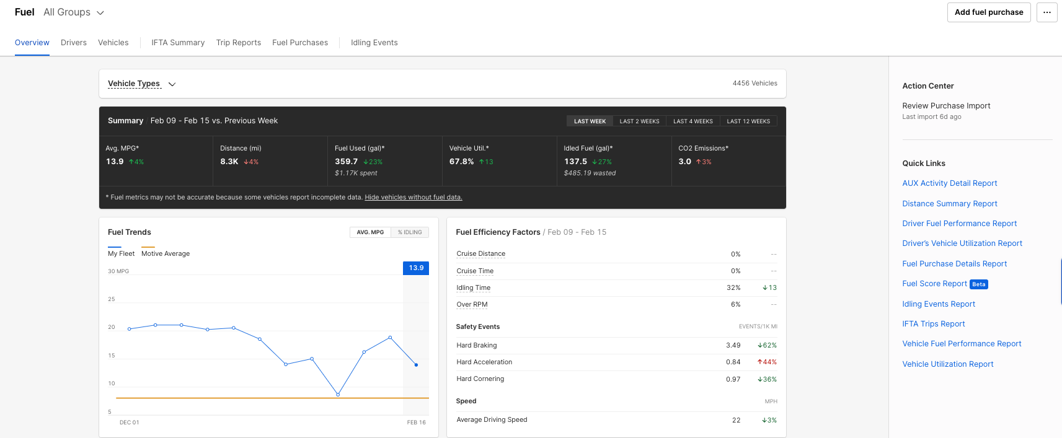Click the orange Motive Average legend line
The width and height of the screenshot is (1062, 438).
(148, 247)
